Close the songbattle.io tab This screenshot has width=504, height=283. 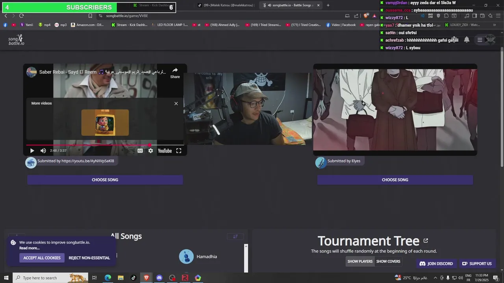318,5
